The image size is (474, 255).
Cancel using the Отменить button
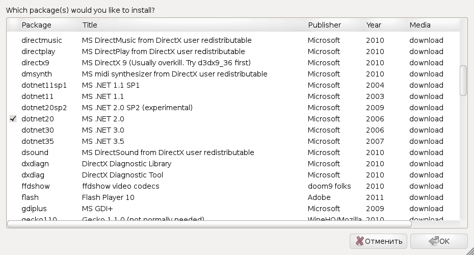(x=379, y=241)
